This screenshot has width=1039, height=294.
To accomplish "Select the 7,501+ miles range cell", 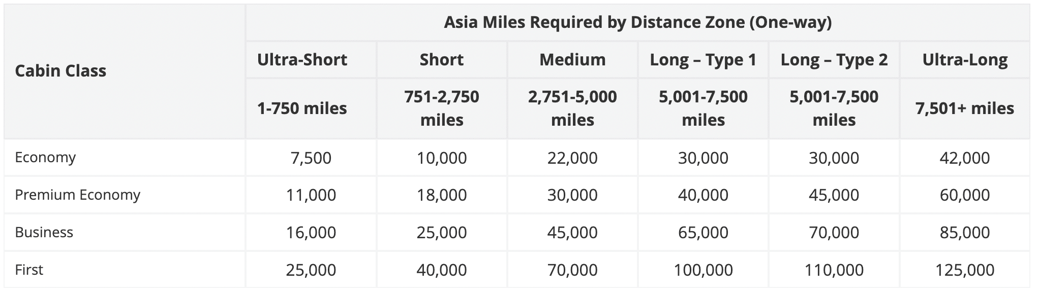I will (965, 108).
